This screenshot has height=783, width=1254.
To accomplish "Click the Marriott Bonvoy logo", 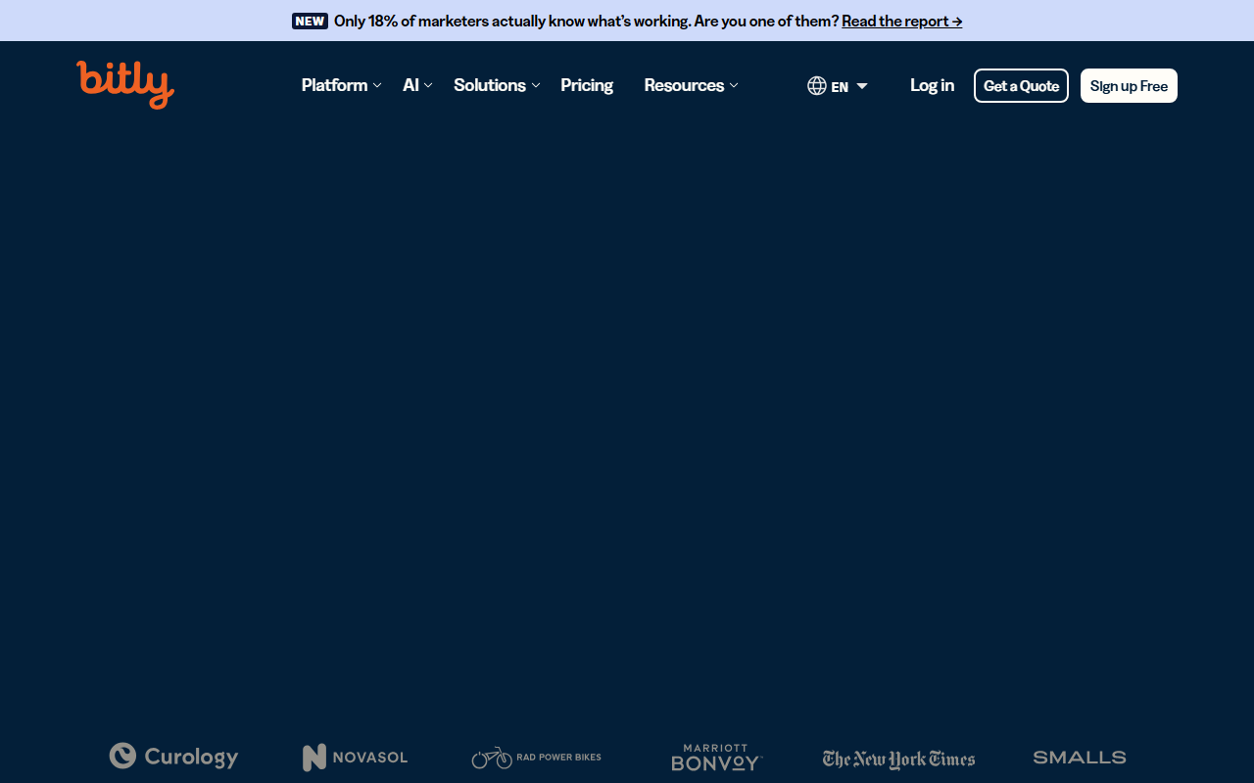I will pyautogui.click(x=716, y=758).
